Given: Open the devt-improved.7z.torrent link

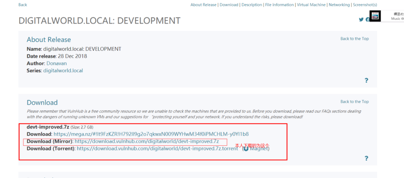Looking at the screenshot, I should 157,148.
